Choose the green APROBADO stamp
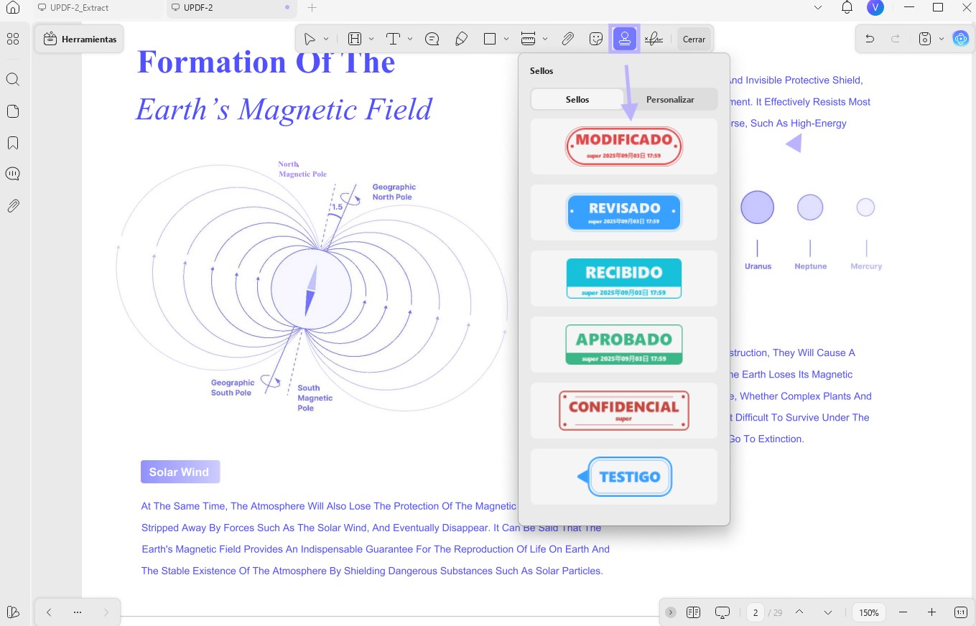This screenshot has height=626, width=976. click(x=624, y=345)
